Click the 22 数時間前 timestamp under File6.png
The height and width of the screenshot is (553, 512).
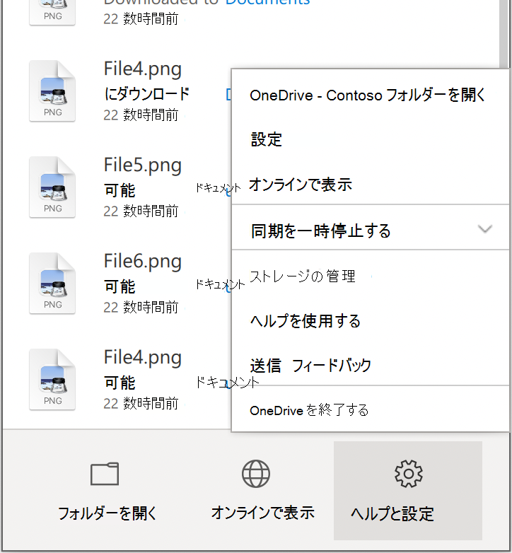(141, 308)
